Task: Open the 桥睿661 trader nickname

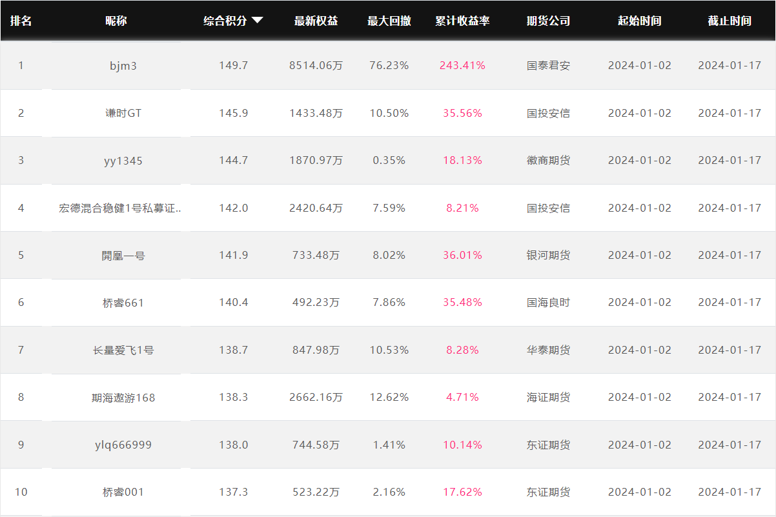Action: pos(123,303)
